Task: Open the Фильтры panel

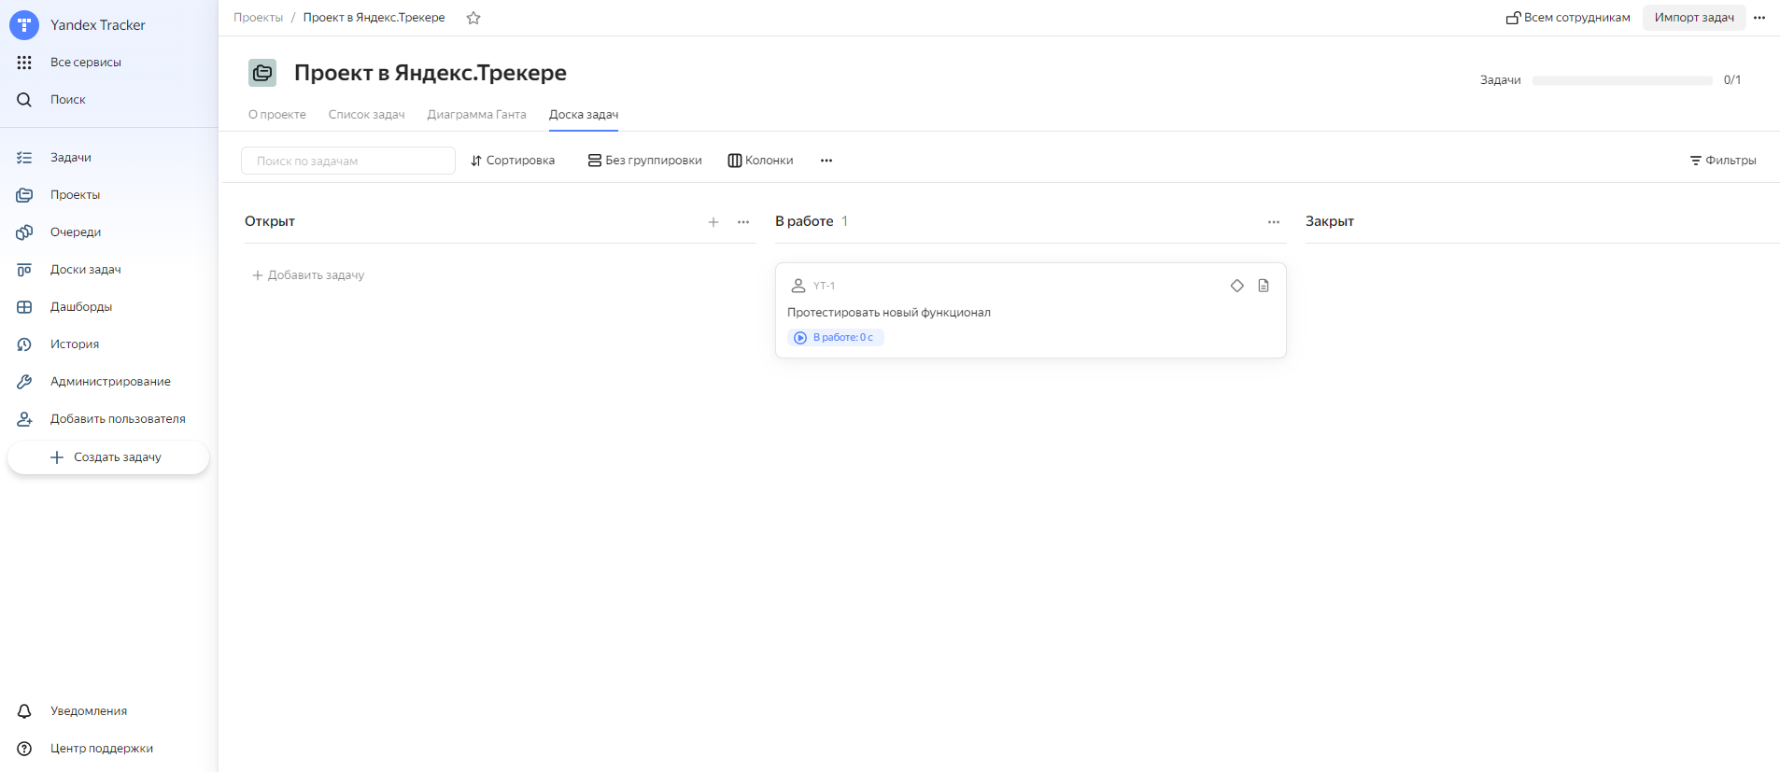Action: (x=1723, y=161)
